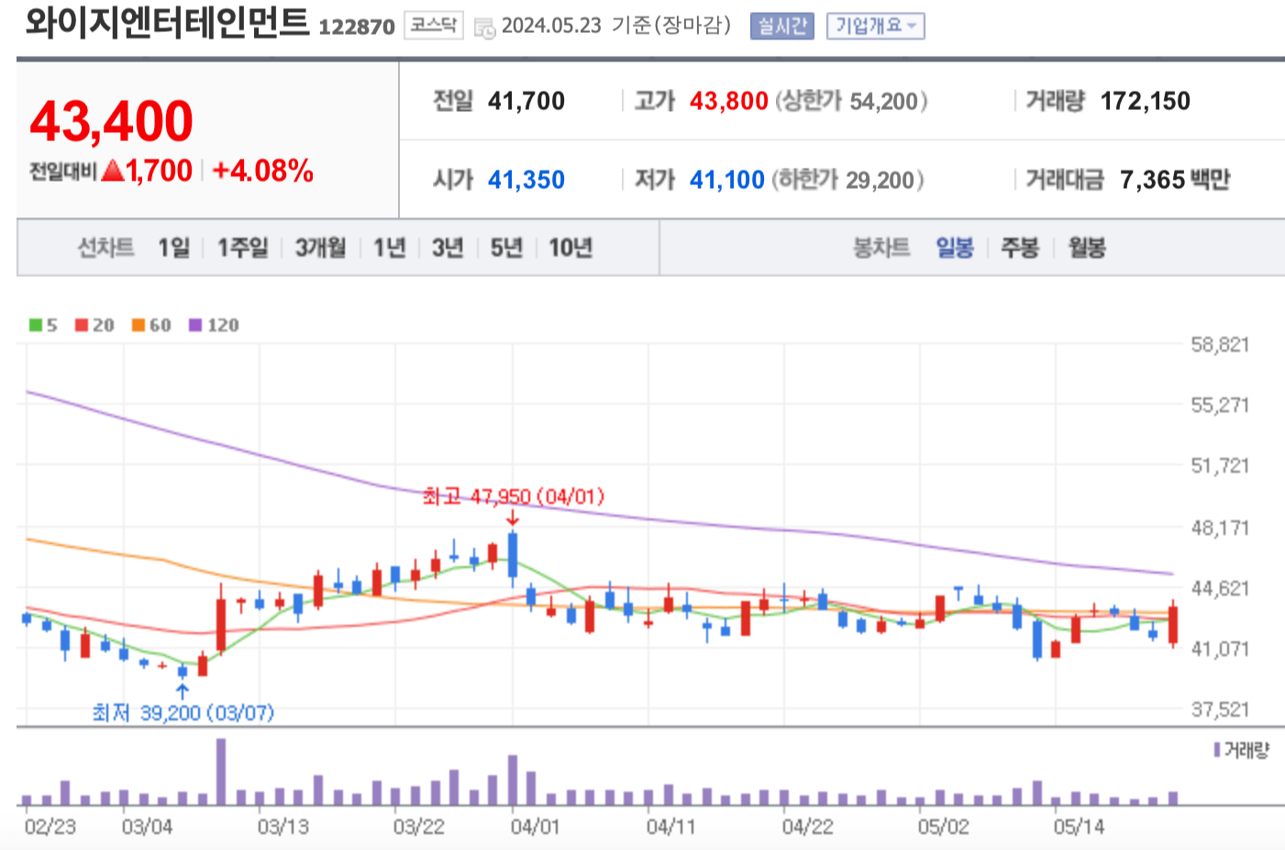Click the stock code 122870
Viewport: 1285px width, 850px height.
[x=357, y=28]
